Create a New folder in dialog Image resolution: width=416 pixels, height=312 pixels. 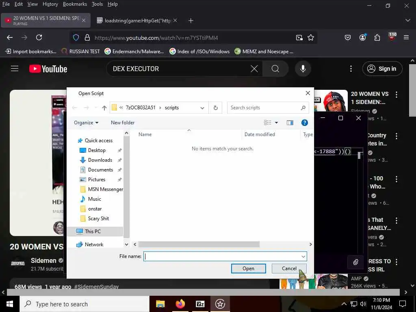[123, 123]
